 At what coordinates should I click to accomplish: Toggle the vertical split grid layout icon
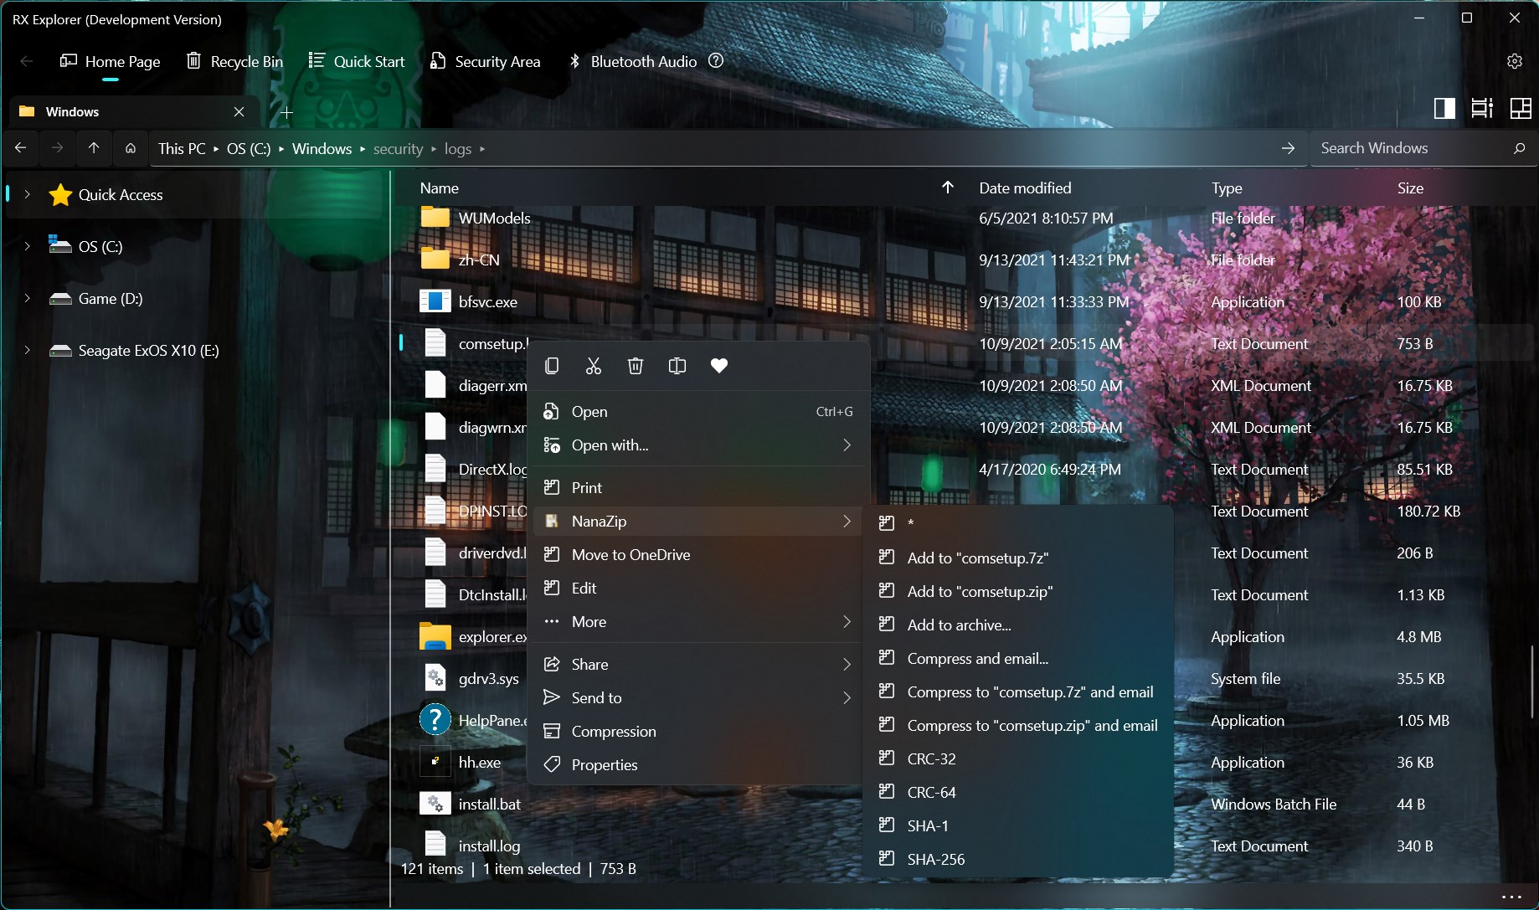[1521, 108]
